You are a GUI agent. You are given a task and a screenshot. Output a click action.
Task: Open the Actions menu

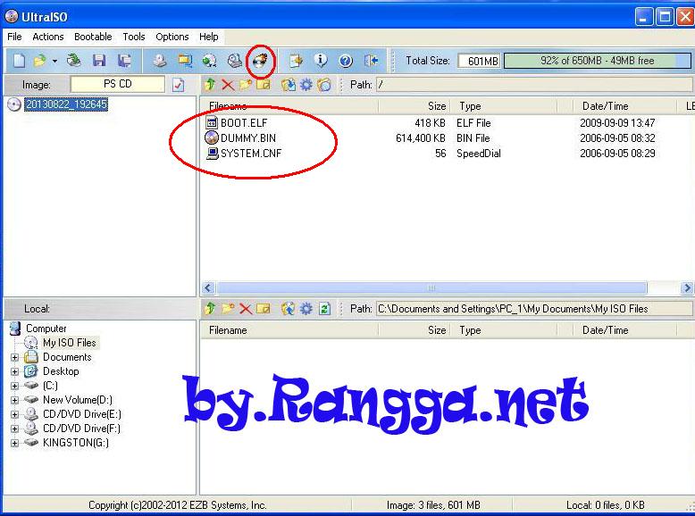pyautogui.click(x=48, y=37)
